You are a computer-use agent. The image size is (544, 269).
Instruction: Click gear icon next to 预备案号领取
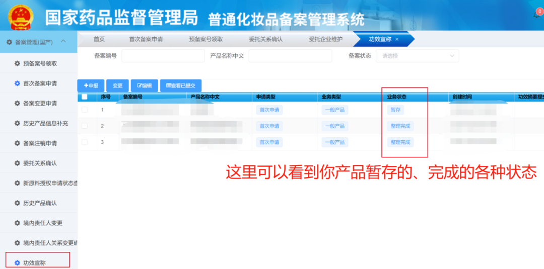point(17,63)
